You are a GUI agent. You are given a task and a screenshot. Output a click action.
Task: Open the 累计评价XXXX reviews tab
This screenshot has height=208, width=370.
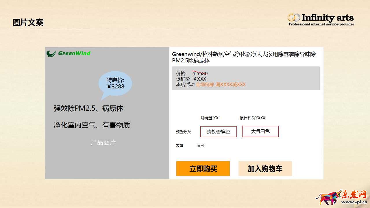(252, 118)
